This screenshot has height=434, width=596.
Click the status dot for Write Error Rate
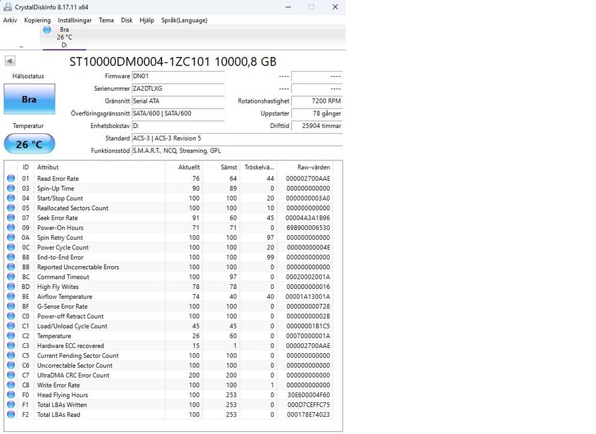point(11,386)
